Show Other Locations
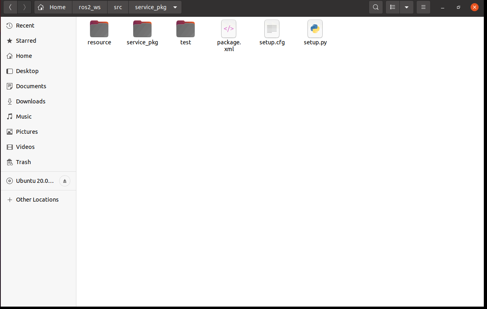 coord(37,200)
